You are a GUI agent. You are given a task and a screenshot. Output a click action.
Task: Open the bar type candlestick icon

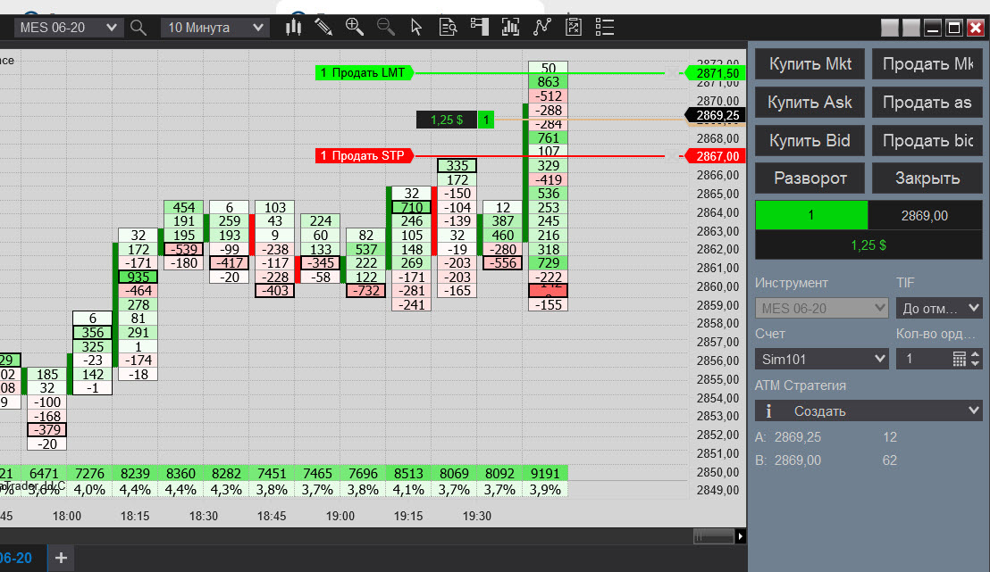[293, 27]
